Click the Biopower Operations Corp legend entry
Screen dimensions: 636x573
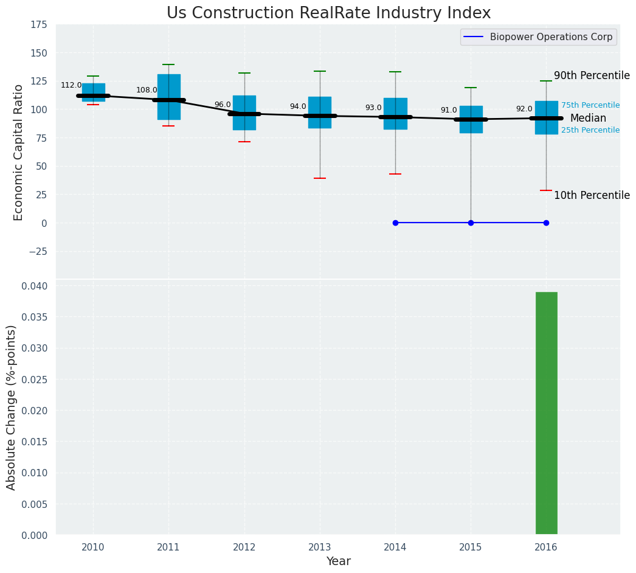click(x=539, y=37)
